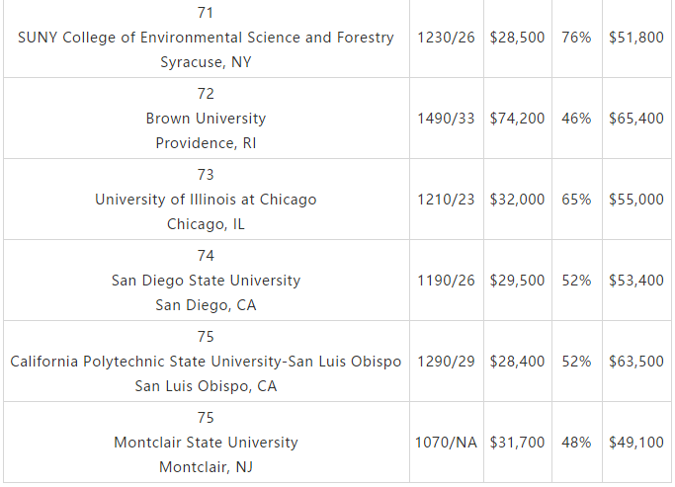Select Montclair State University name
675x487 pixels.
(206, 443)
